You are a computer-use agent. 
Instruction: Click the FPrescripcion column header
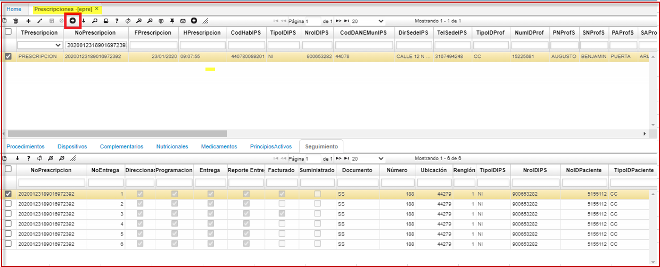(153, 32)
